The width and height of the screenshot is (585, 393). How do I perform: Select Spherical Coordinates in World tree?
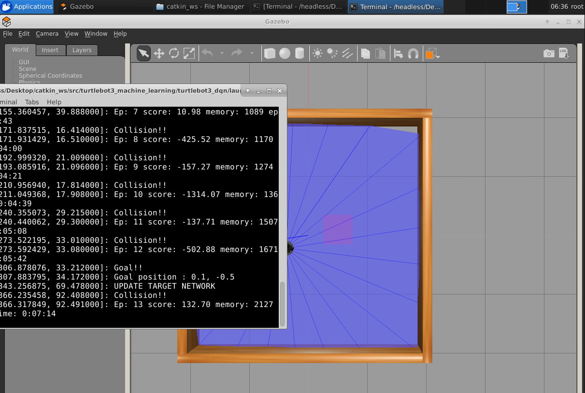coord(50,76)
